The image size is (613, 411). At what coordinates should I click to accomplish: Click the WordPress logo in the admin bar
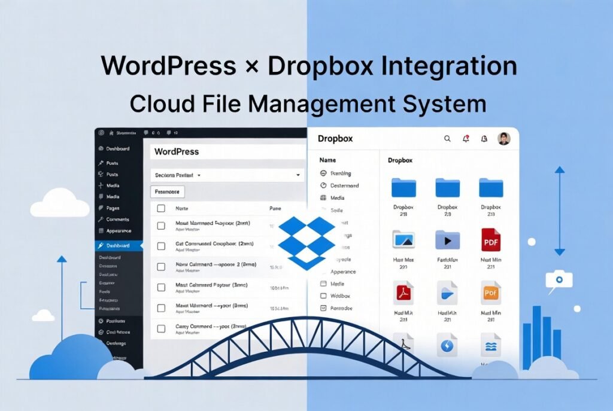[101, 133]
